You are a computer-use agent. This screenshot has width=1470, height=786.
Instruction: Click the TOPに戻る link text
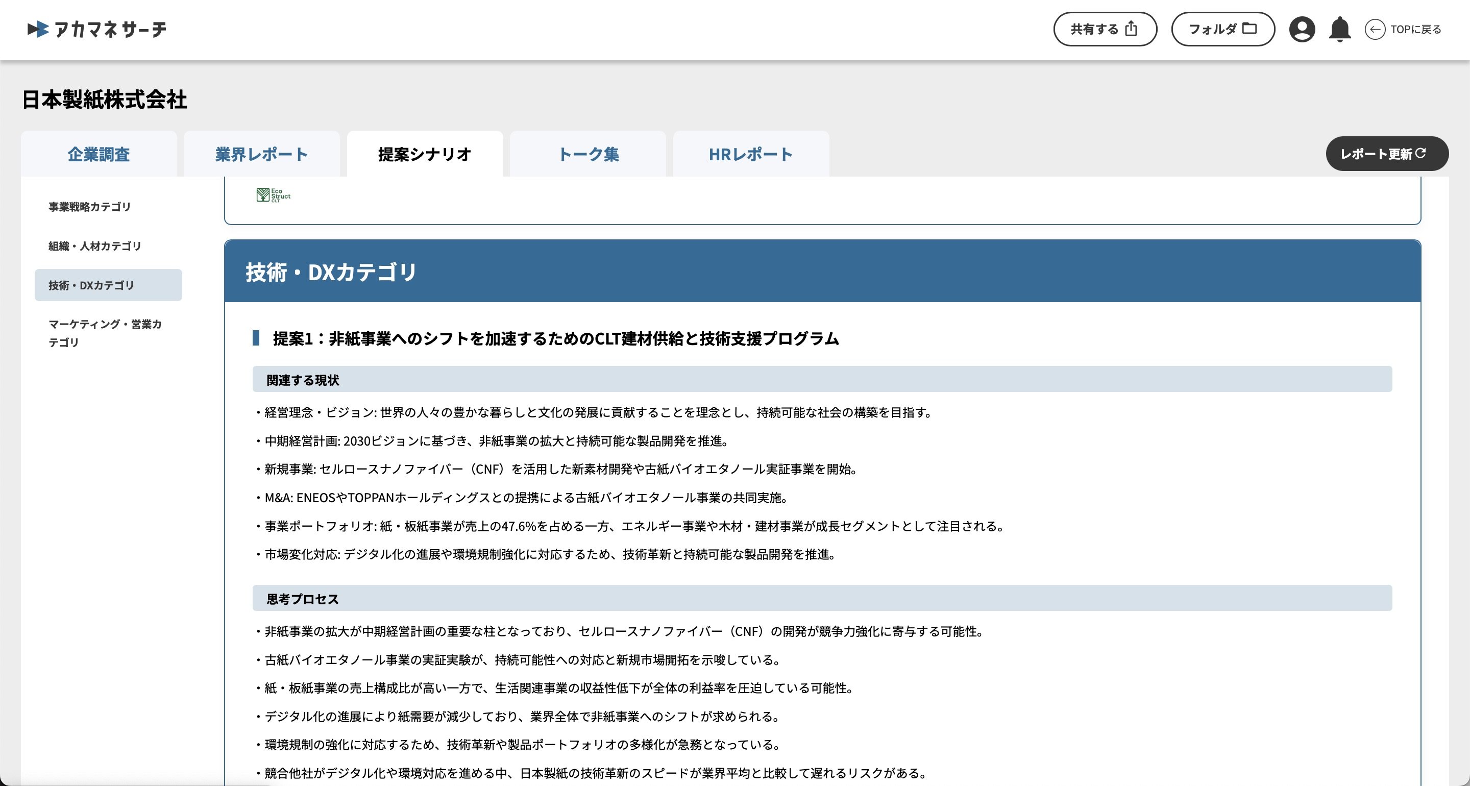tap(1416, 29)
